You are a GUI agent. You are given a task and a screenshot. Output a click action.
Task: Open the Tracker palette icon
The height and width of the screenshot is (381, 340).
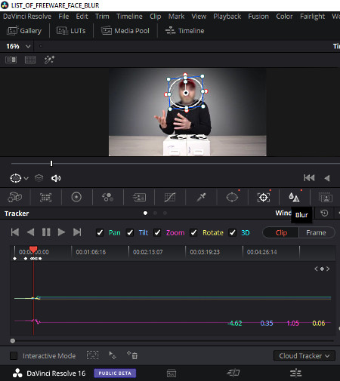pos(264,197)
